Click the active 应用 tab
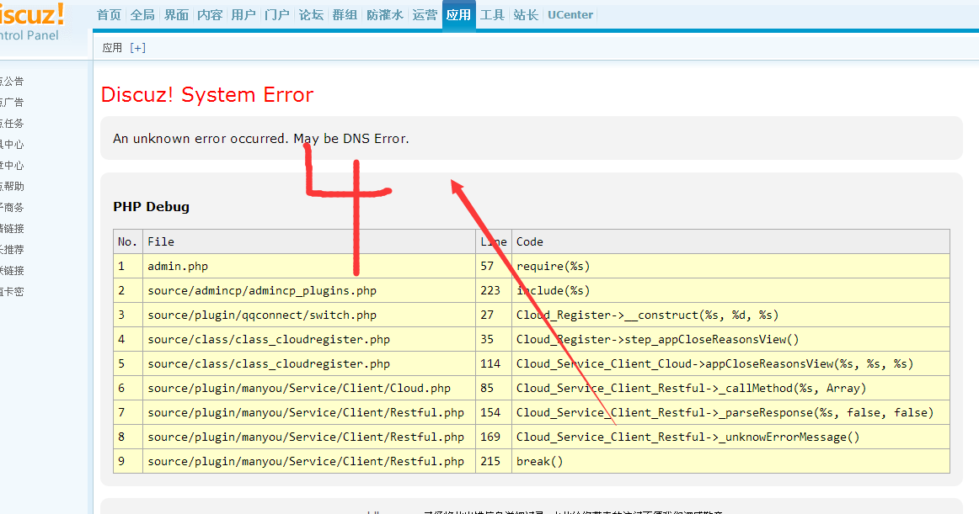 tap(458, 15)
